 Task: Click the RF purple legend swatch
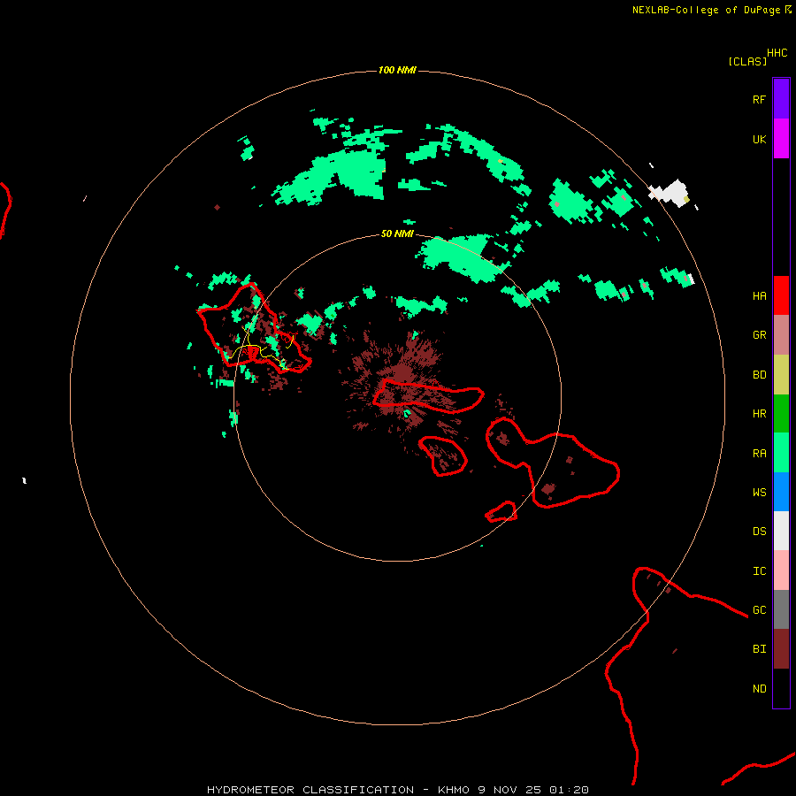pyautogui.click(x=781, y=99)
